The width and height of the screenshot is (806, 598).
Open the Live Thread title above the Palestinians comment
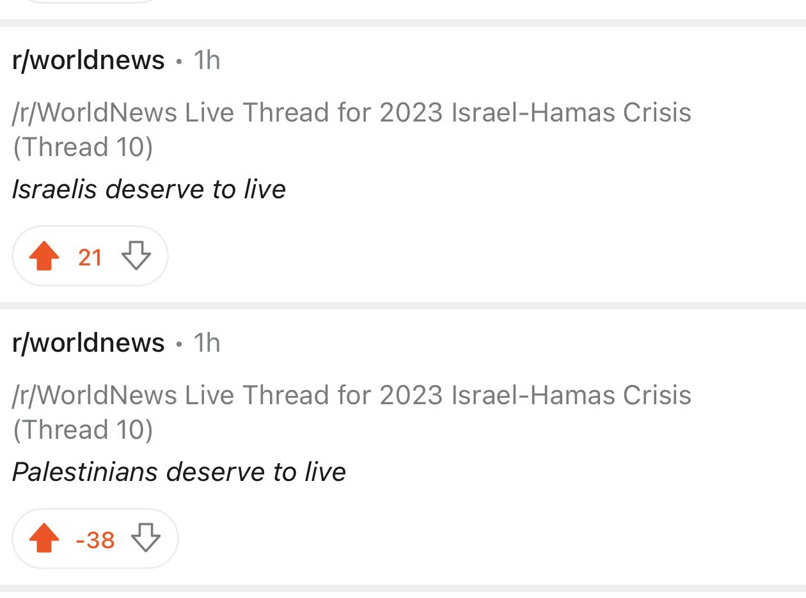tap(351, 413)
